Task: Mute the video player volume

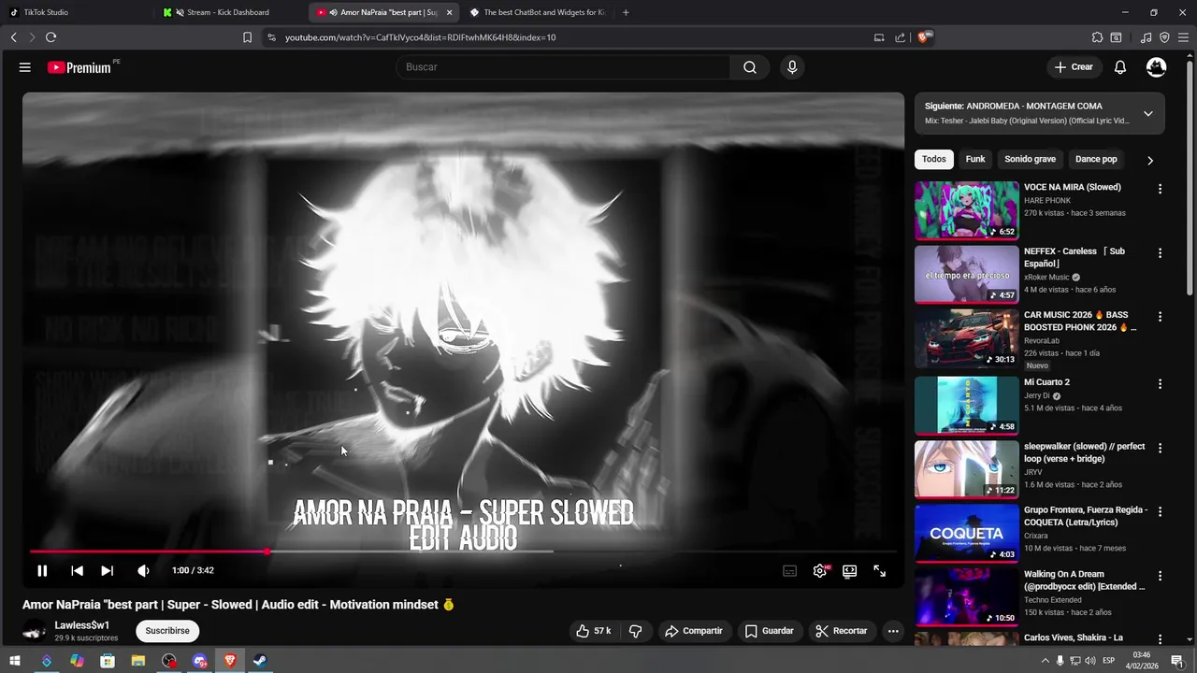Action: click(143, 570)
